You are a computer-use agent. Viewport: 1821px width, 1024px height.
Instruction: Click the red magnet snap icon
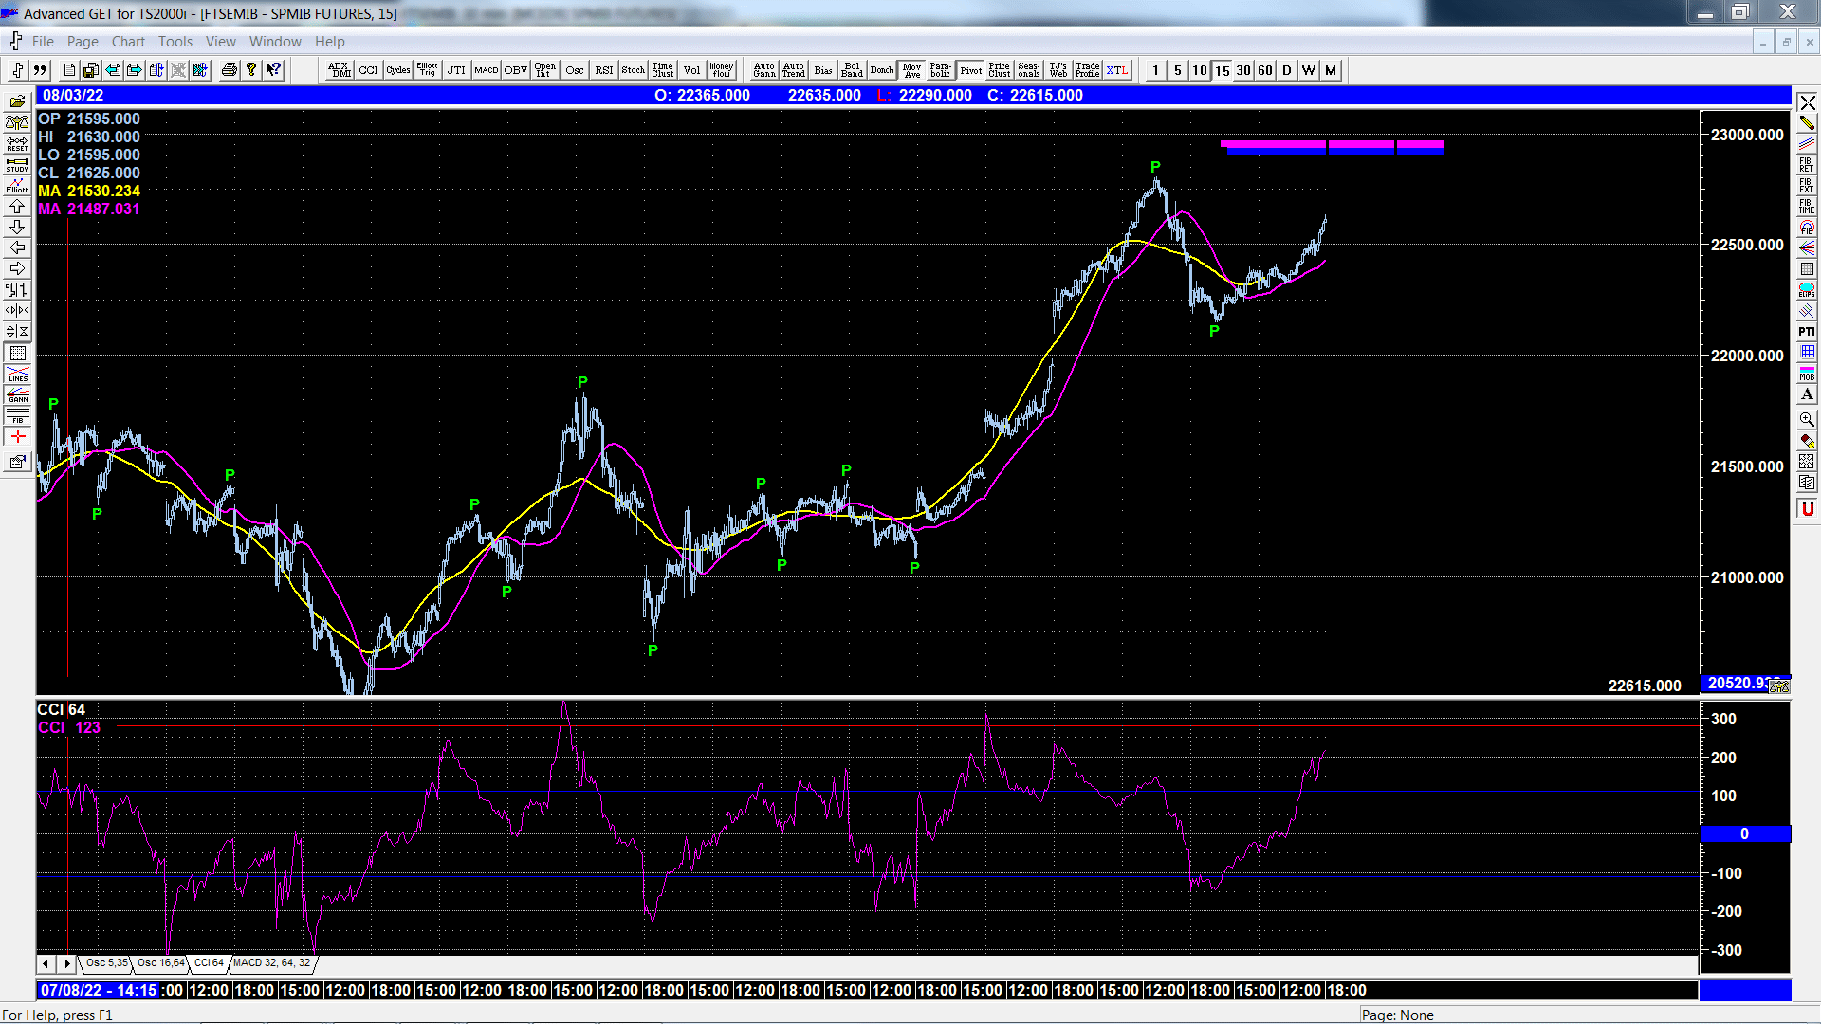[x=1807, y=509]
